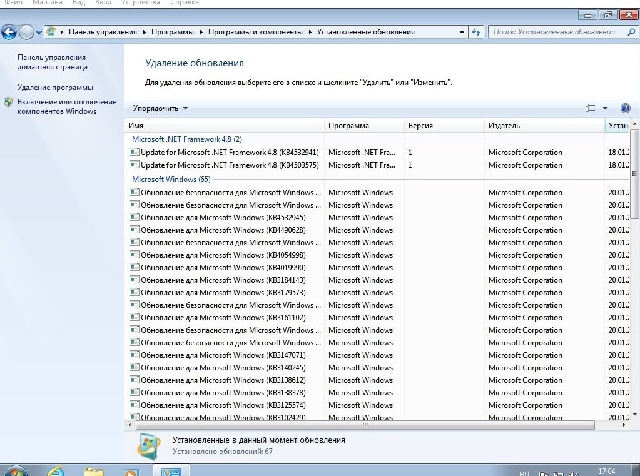
Task: Click Microsoft Corporation in the KB4532941 row
Action: (x=526, y=152)
